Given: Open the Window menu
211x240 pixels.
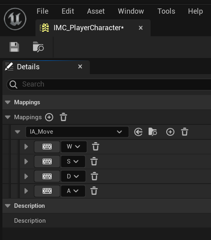Looking at the screenshot, I should point(131,11).
